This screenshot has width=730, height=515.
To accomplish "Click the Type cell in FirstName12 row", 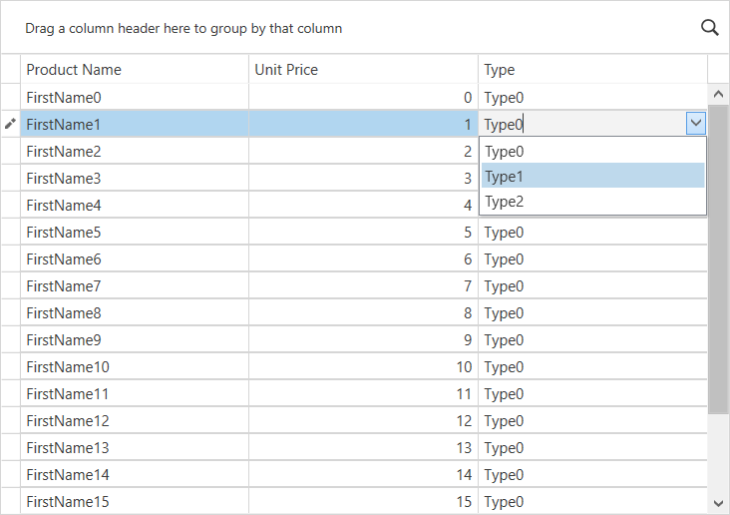I will pos(592,421).
